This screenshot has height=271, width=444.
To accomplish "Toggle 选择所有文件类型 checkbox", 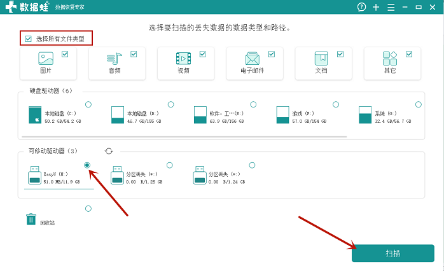I will click(x=29, y=39).
